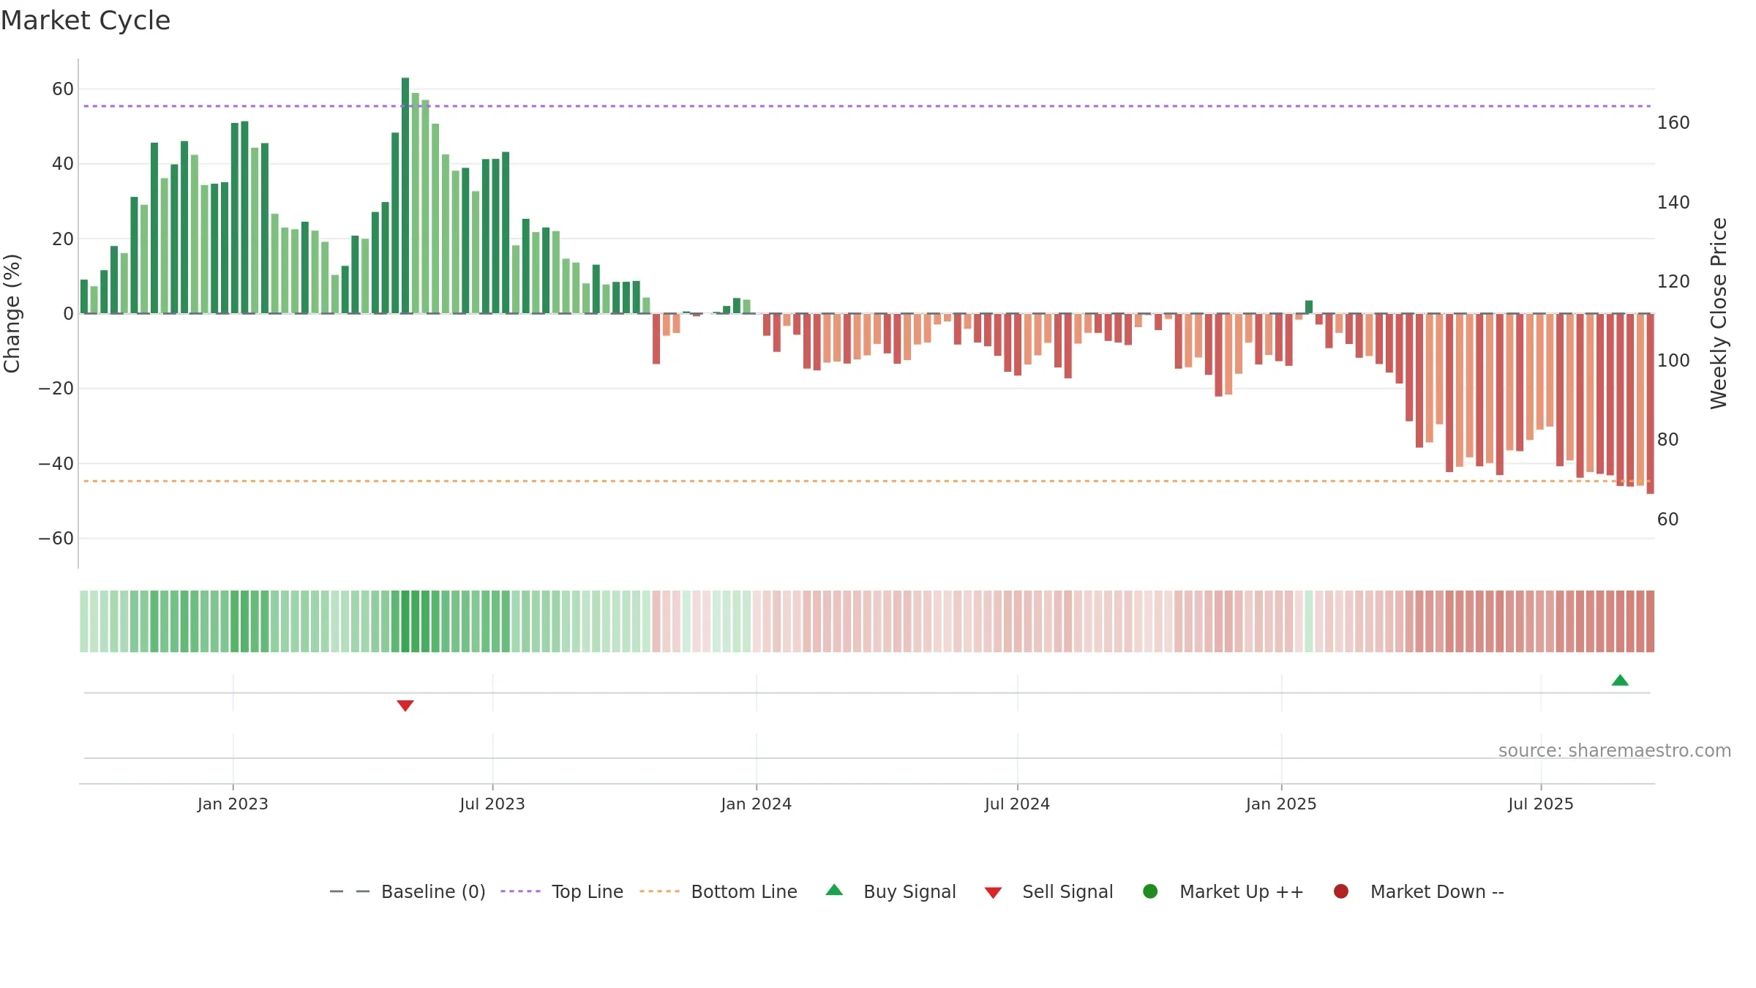
Task: Click the lone light green heatmap cell near Jan 2025
Action: (x=1309, y=621)
